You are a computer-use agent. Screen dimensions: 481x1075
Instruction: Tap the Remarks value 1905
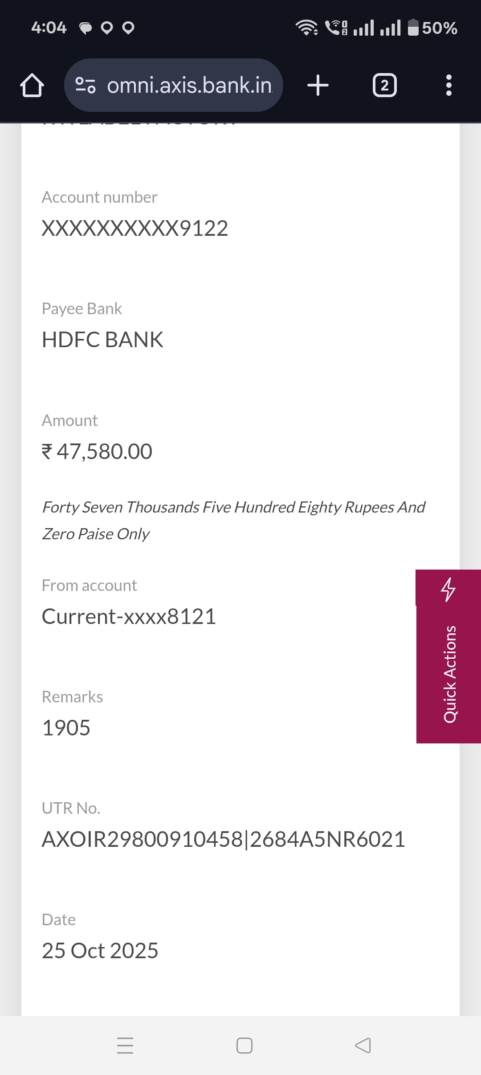click(x=66, y=728)
